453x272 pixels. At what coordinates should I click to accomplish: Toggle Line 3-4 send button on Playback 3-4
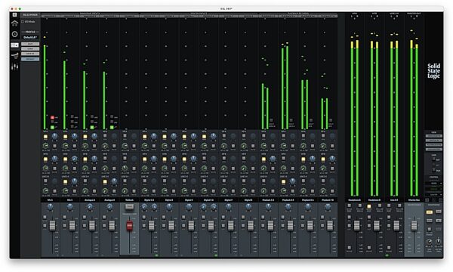pos(283,182)
